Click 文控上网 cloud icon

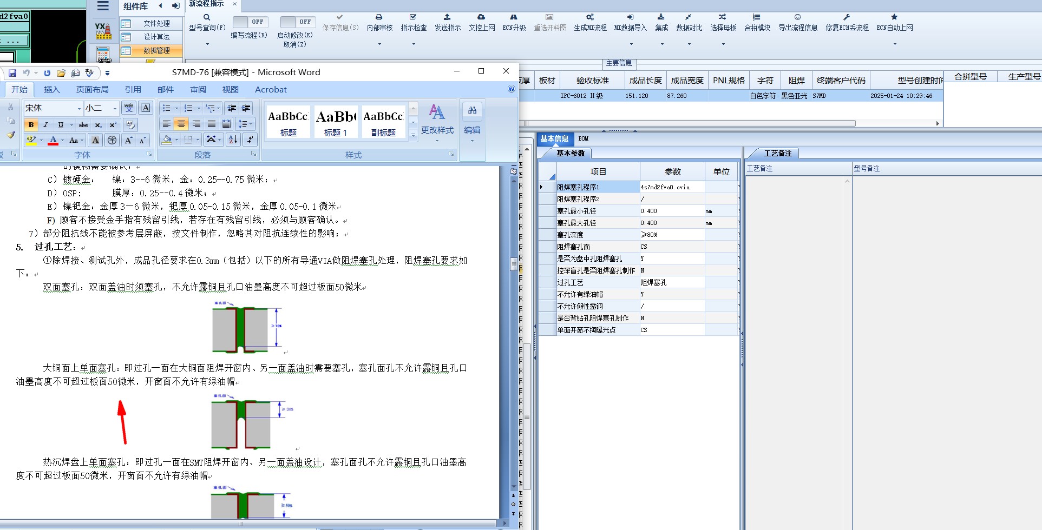pos(481,17)
